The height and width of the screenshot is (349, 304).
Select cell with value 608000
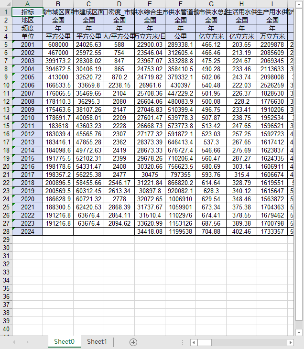[x=58, y=44]
